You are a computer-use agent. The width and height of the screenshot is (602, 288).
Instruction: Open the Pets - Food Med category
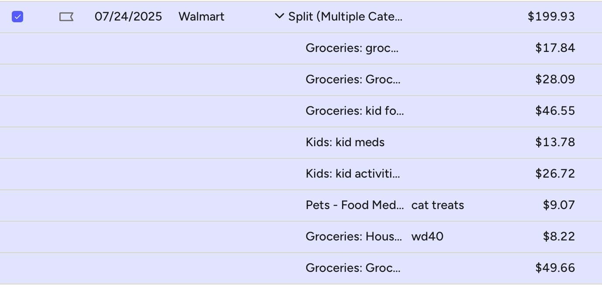[x=355, y=205]
